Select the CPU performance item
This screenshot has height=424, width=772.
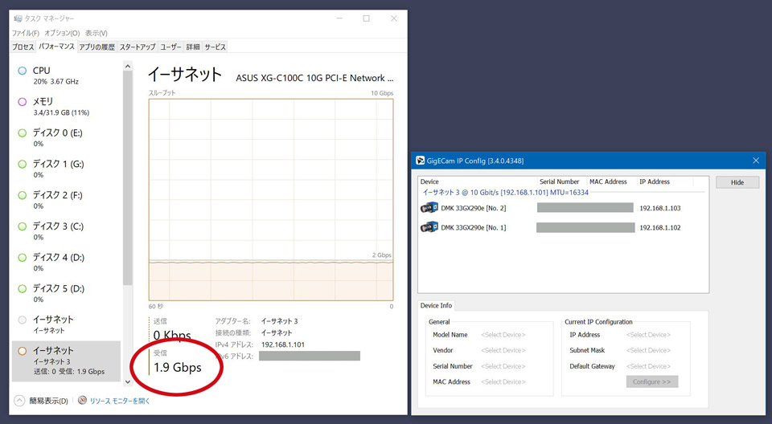[x=66, y=75]
